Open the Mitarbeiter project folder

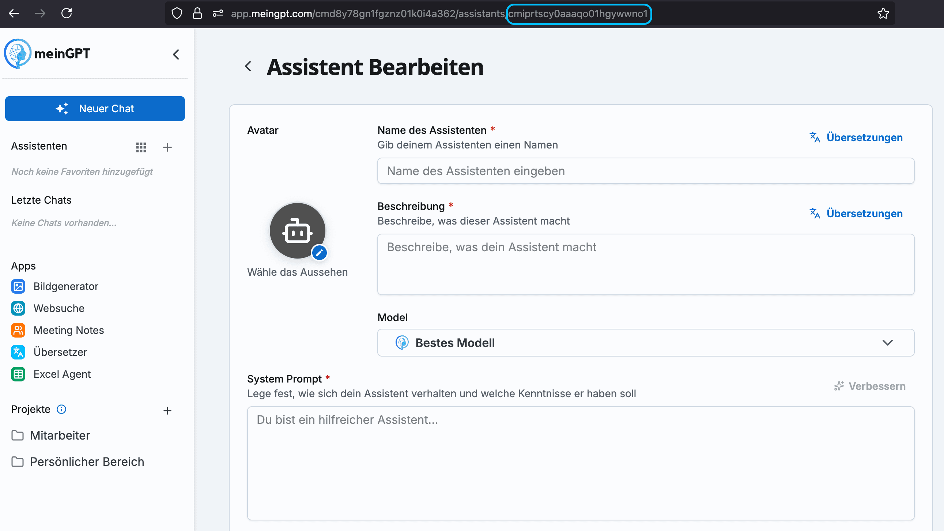60,435
